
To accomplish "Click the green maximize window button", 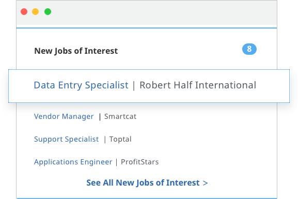I will (x=48, y=12).
